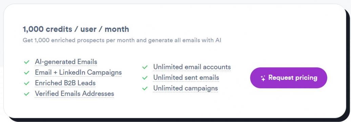
Task: Select the Unlimited sent emails feature
Action: tap(186, 77)
